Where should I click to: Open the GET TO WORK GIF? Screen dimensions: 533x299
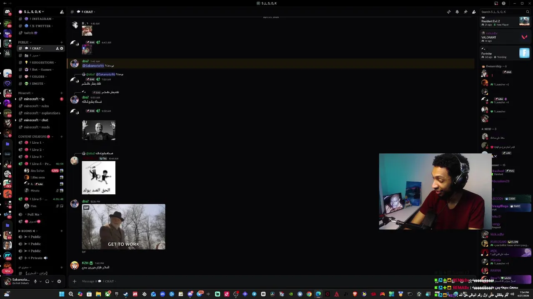(x=124, y=227)
